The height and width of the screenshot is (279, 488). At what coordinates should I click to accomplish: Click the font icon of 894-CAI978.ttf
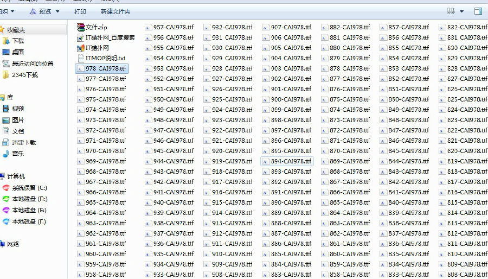[x=266, y=161]
